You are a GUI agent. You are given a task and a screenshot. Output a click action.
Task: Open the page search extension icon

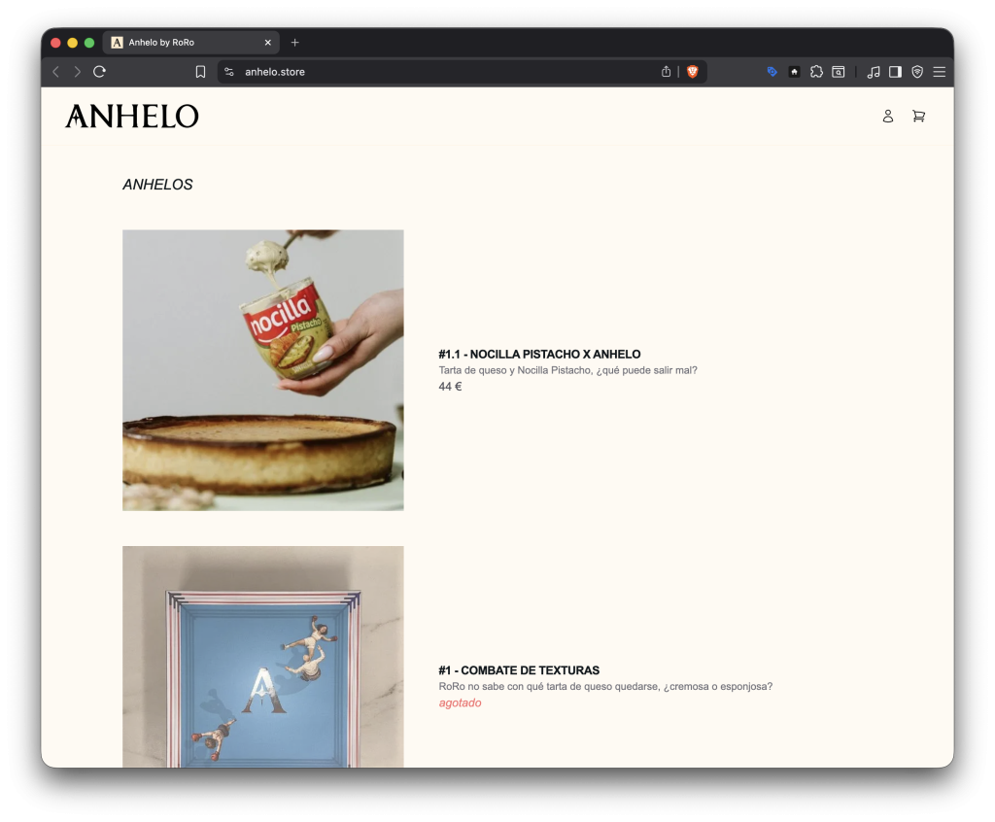coord(839,72)
